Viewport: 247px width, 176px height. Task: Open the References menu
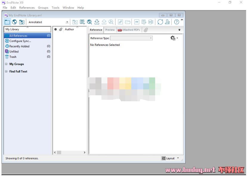point(27,7)
